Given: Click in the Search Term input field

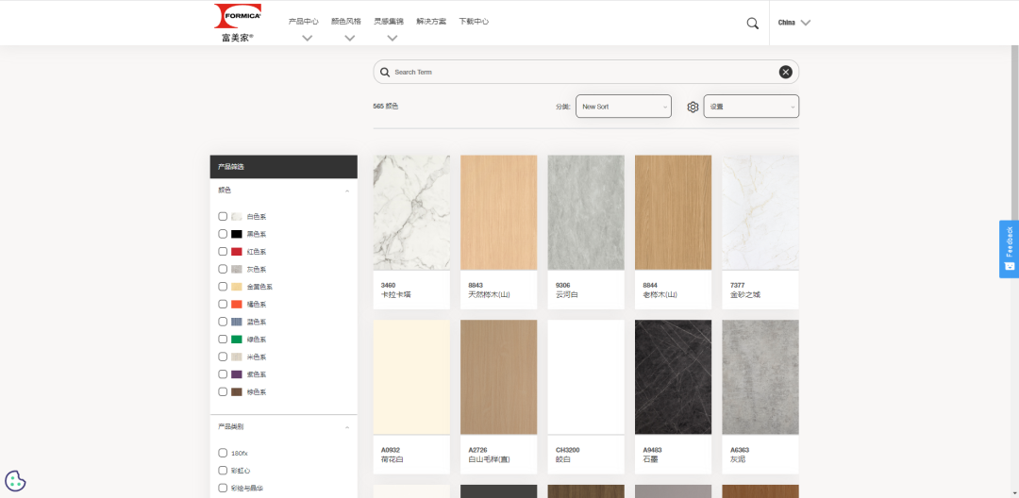Looking at the screenshot, I should [585, 72].
